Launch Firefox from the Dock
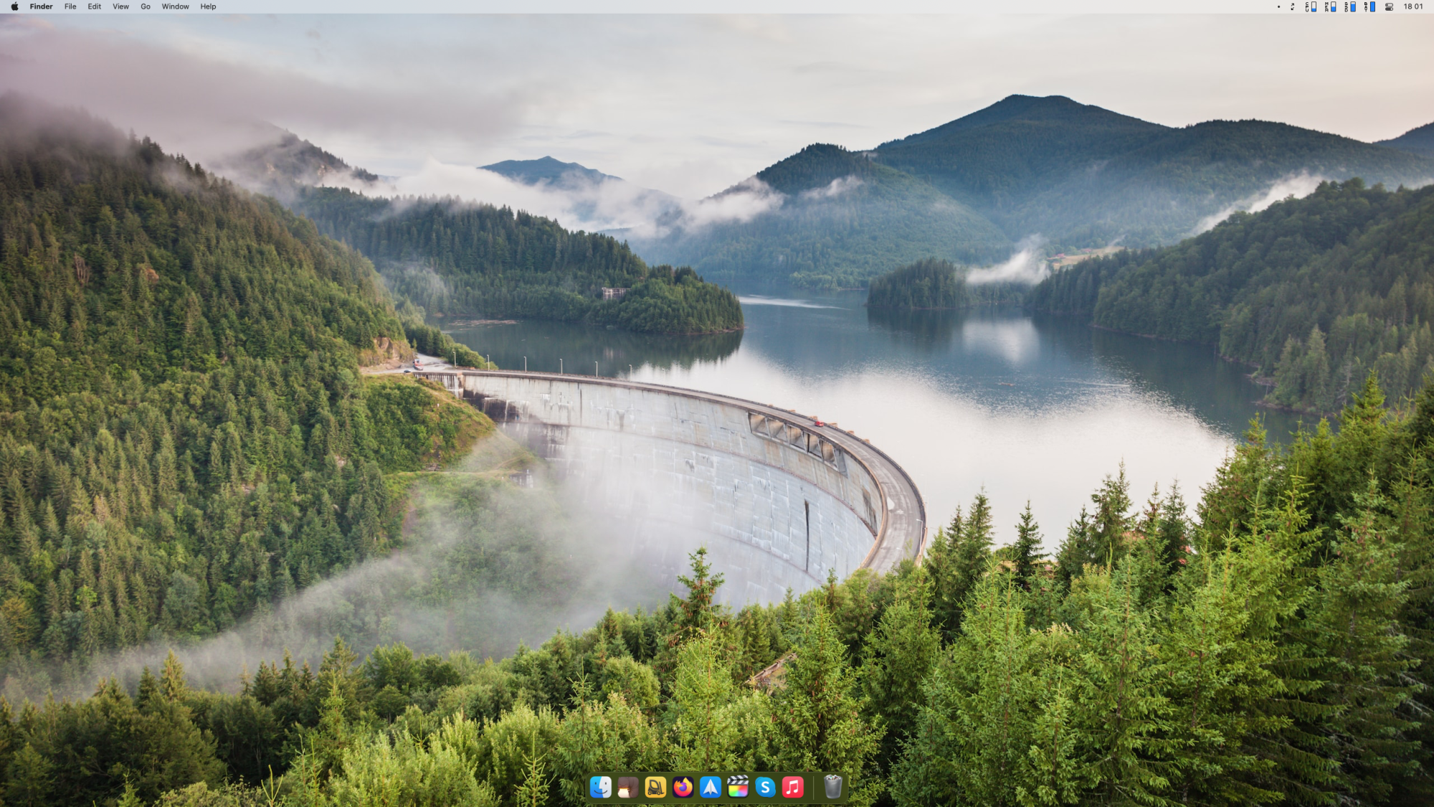Image resolution: width=1434 pixels, height=807 pixels. click(683, 787)
